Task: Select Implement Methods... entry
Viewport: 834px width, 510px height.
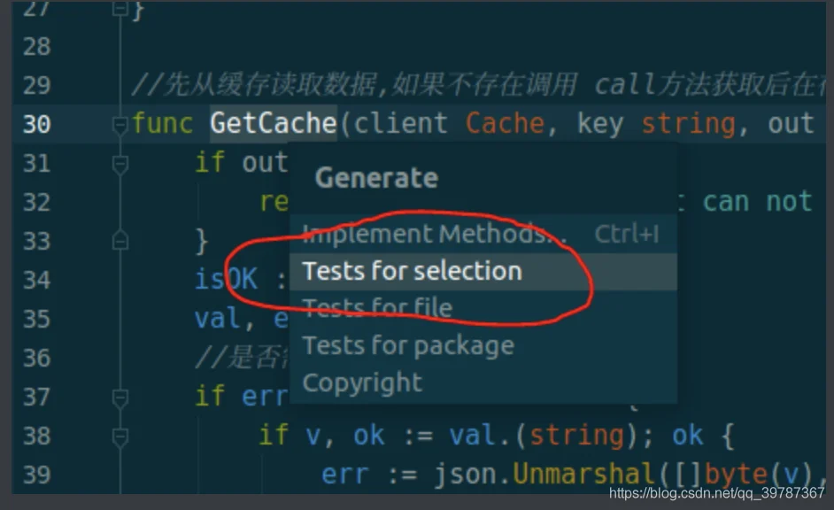Action: click(483, 235)
